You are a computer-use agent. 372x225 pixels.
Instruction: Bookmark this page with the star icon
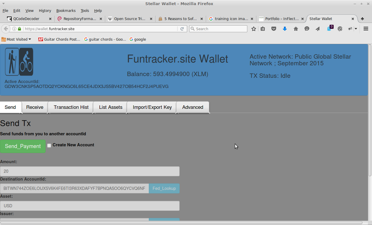click(254, 29)
